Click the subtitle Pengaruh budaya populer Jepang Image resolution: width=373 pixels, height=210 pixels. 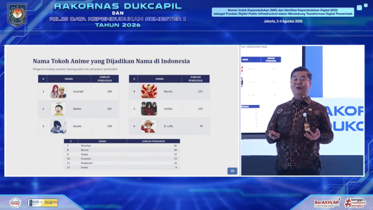(x=75, y=69)
